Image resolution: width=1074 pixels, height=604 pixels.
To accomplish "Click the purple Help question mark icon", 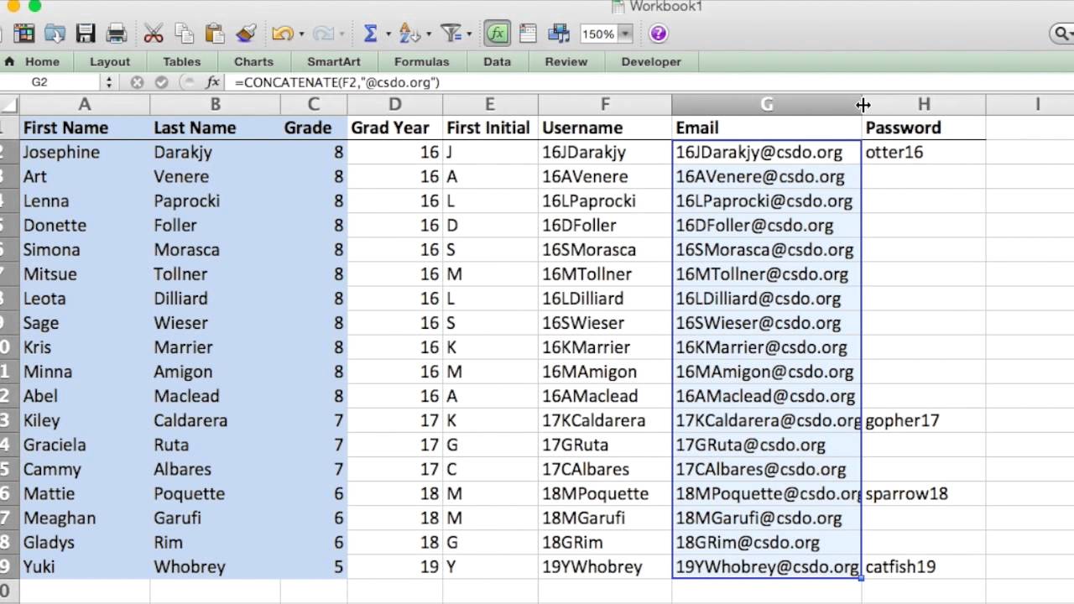I will (x=659, y=34).
